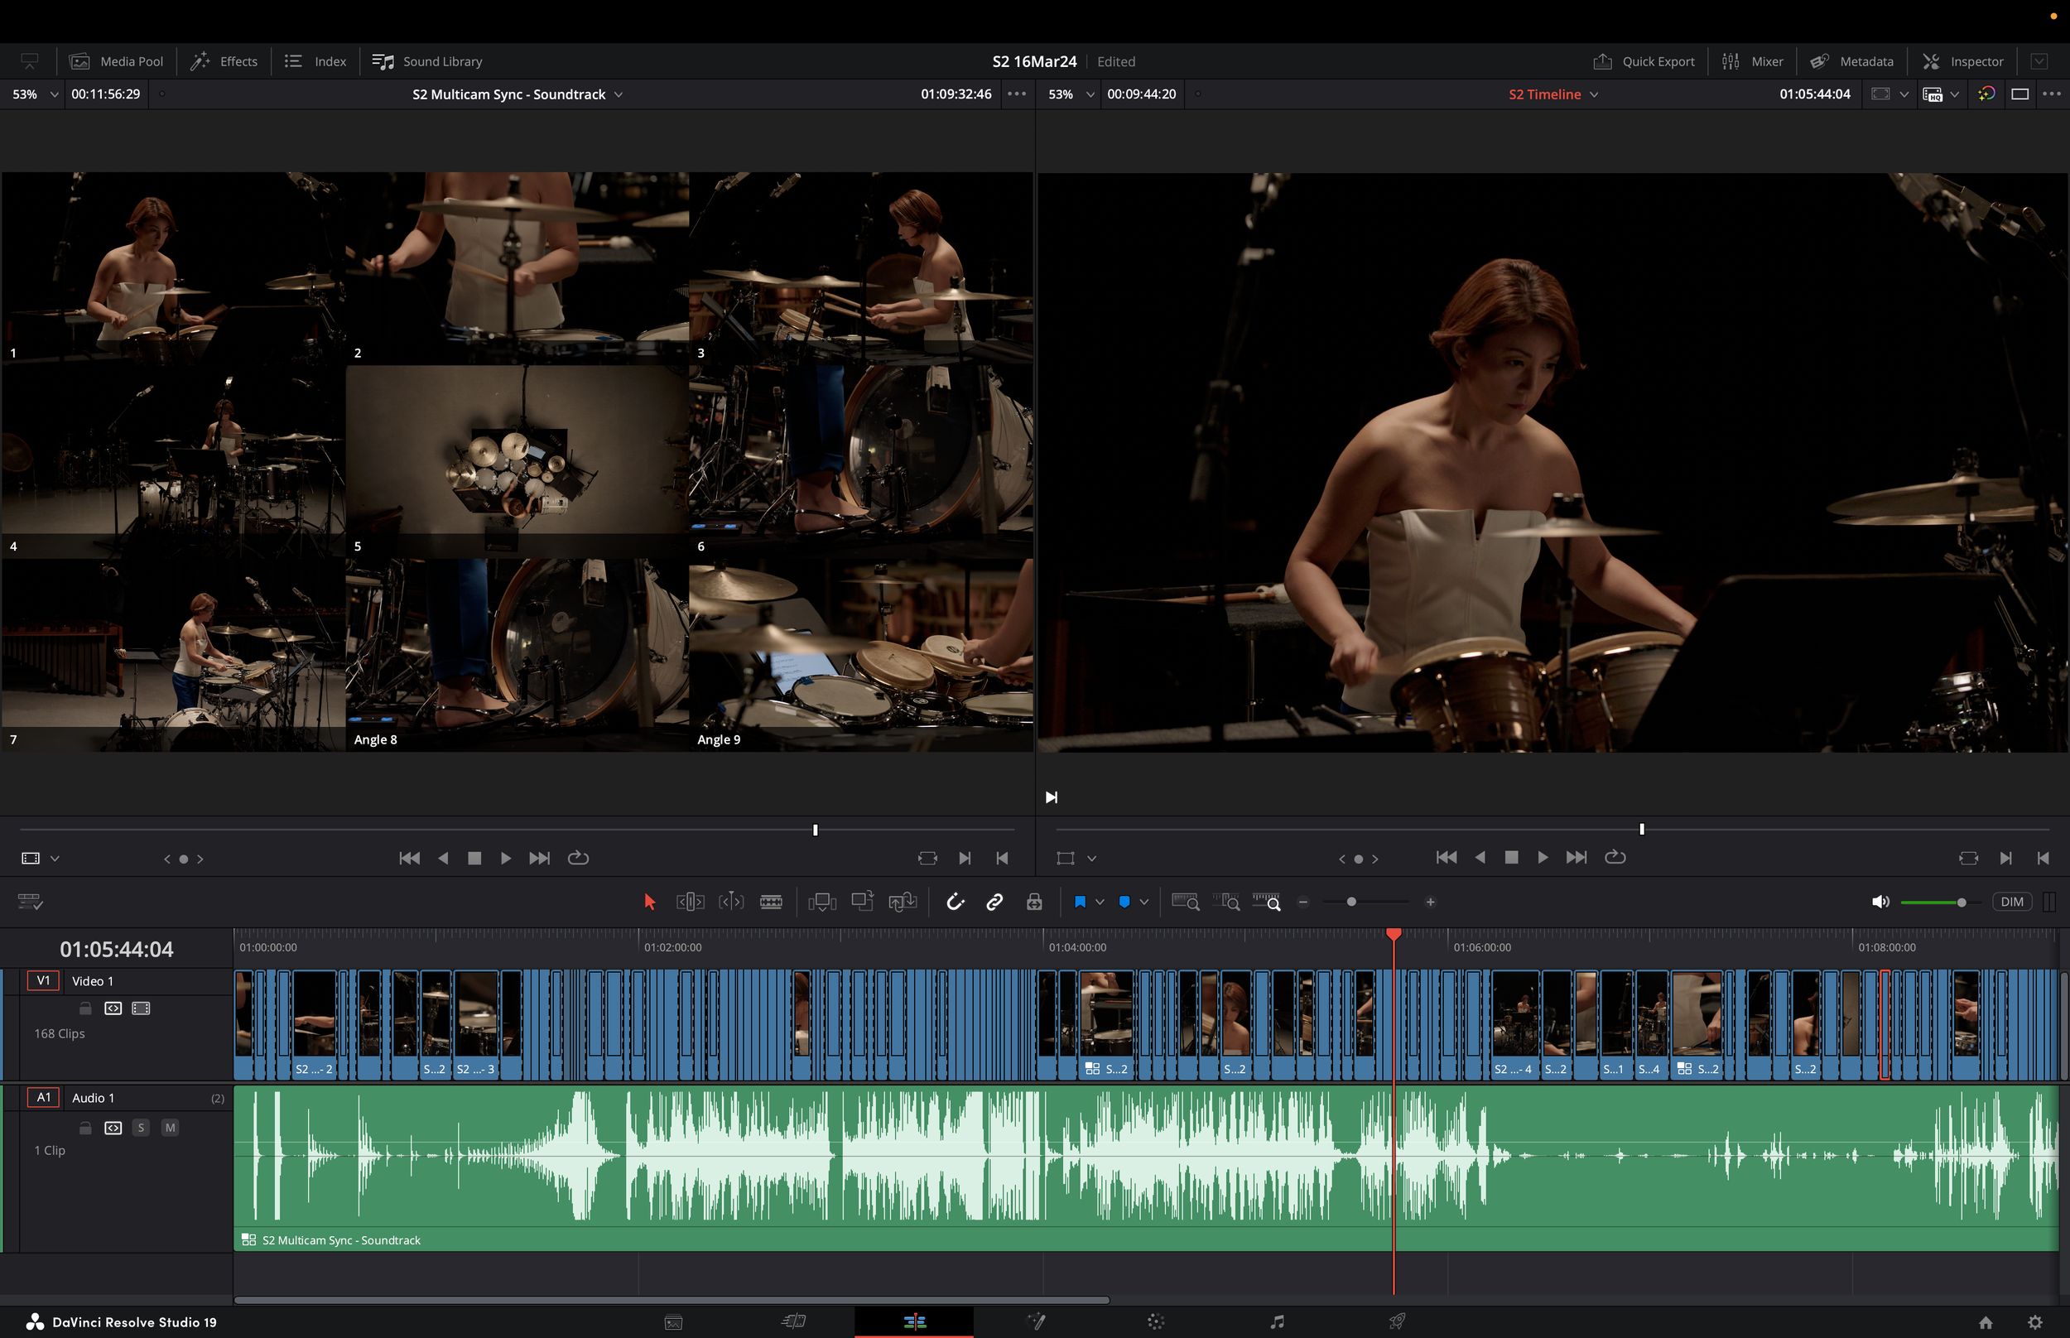Image resolution: width=2070 pixels, height=1338 pixels.
Task: Toggle linked selection chain icon
Action: coord(994,902)
